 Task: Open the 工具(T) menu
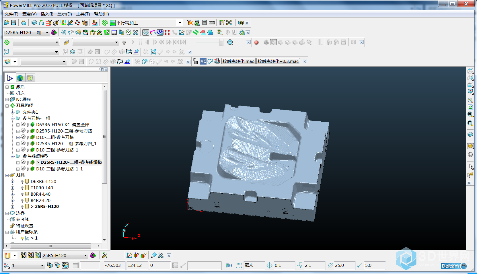(x=83, y=14)
